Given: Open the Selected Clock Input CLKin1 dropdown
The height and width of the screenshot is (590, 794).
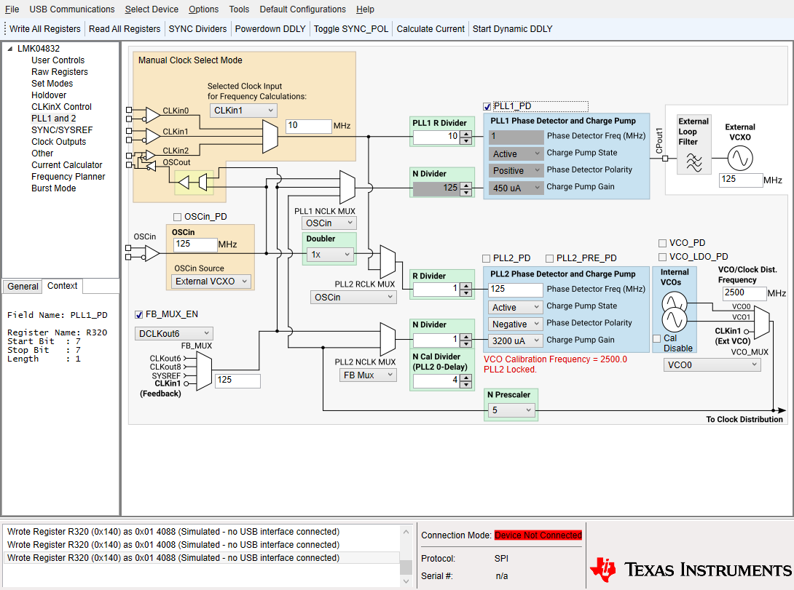Looking at the screenshot, I should click(243, 110).
